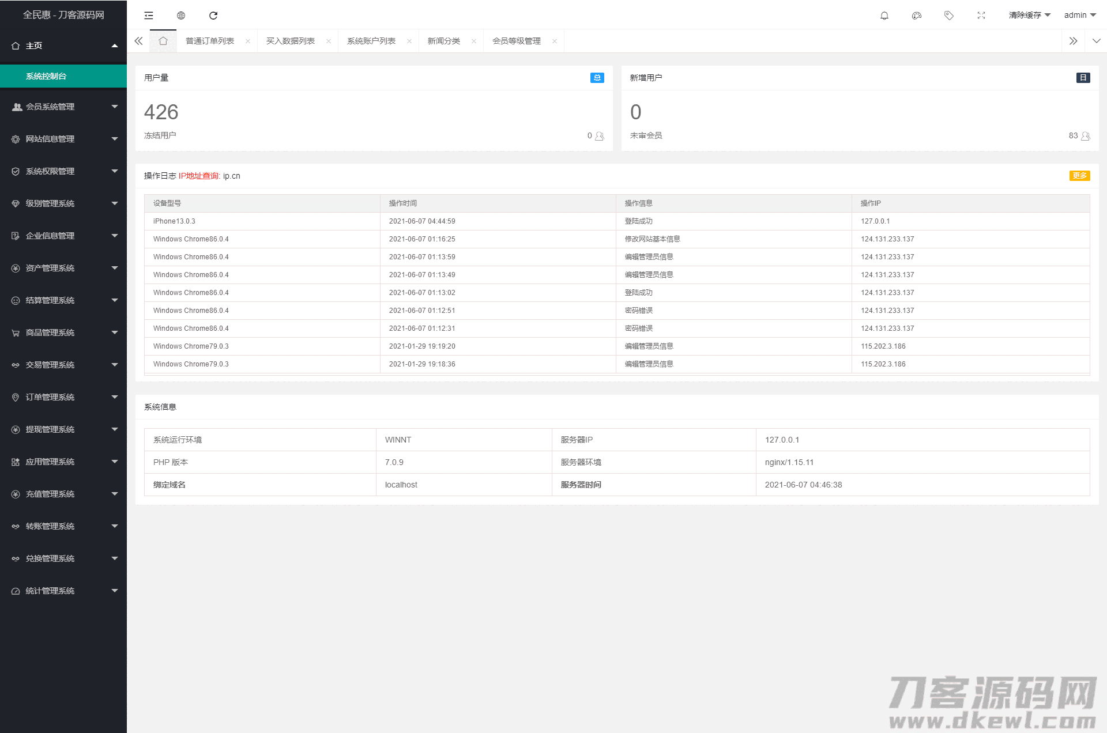Click the 更多 button in operation log

(x=1079, y=176)
